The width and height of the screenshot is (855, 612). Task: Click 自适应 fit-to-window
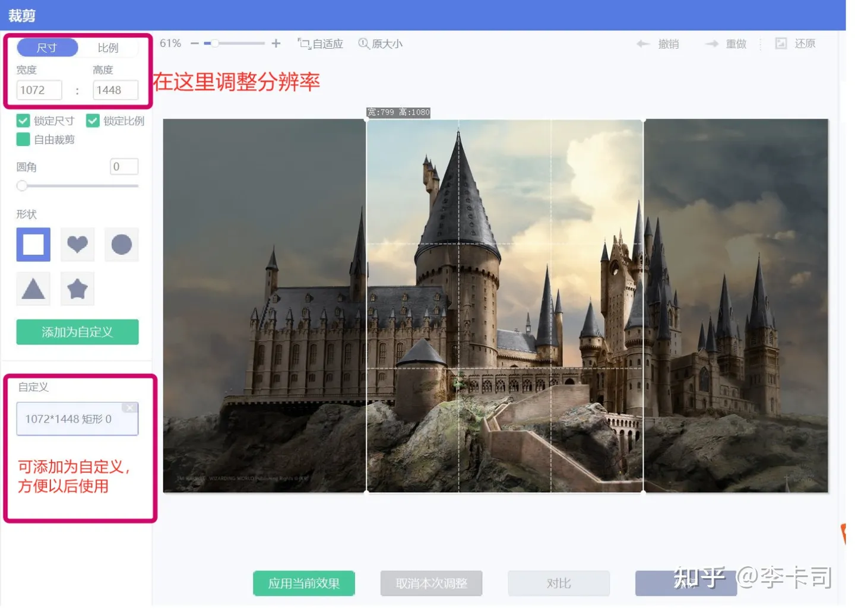(321, 44)
